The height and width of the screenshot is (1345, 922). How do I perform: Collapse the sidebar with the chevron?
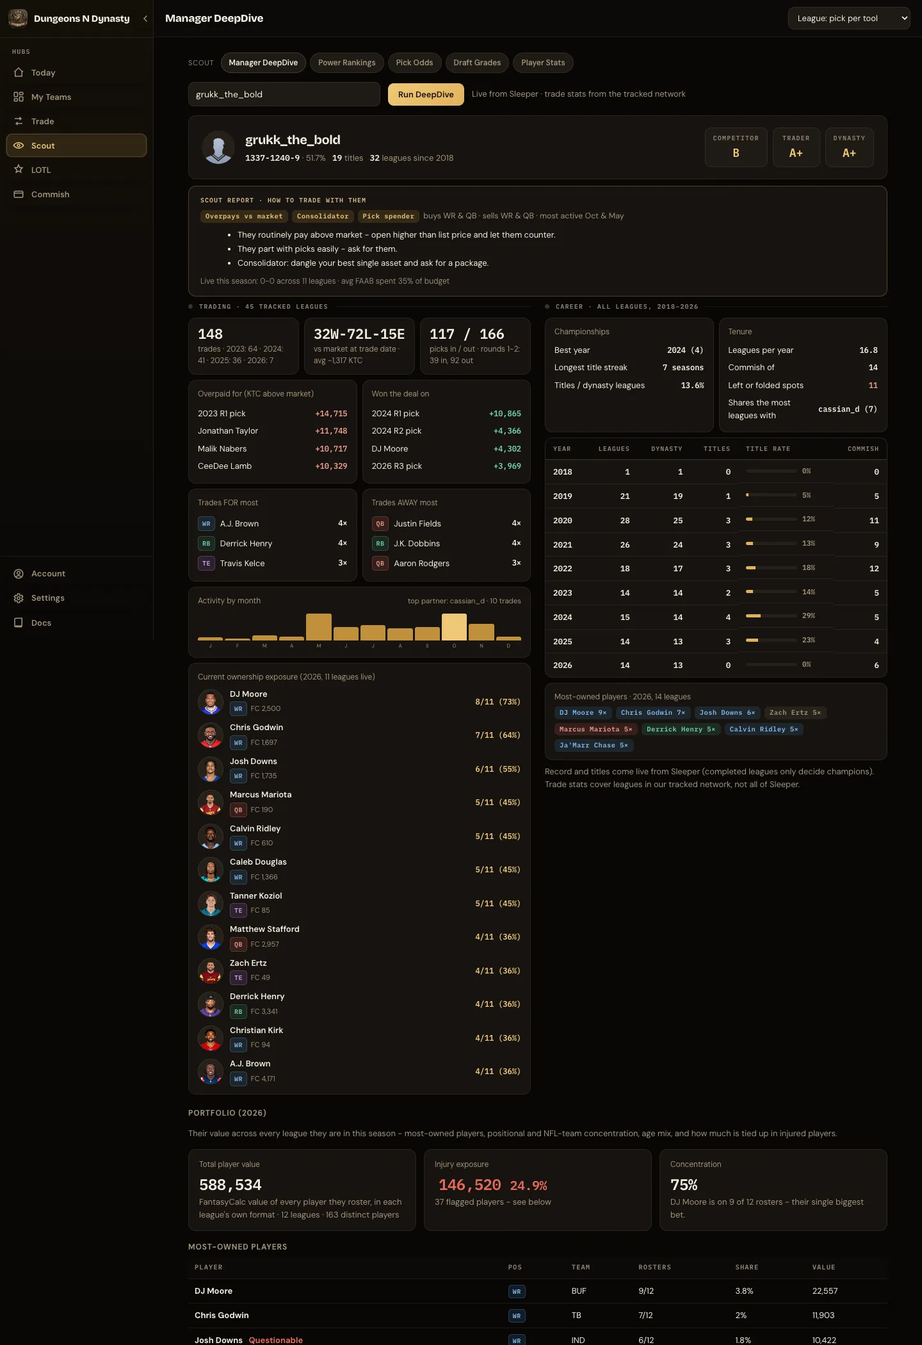click(145, 19)
